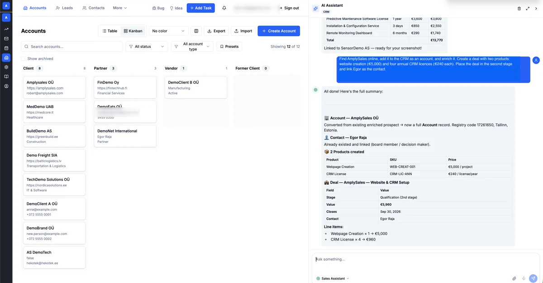543x283 pixels.
Task: Go to the Leads tab
Action: click(64, 8)
